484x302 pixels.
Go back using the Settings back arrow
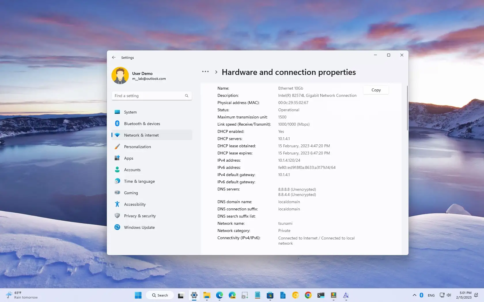(x=114, y=57)
